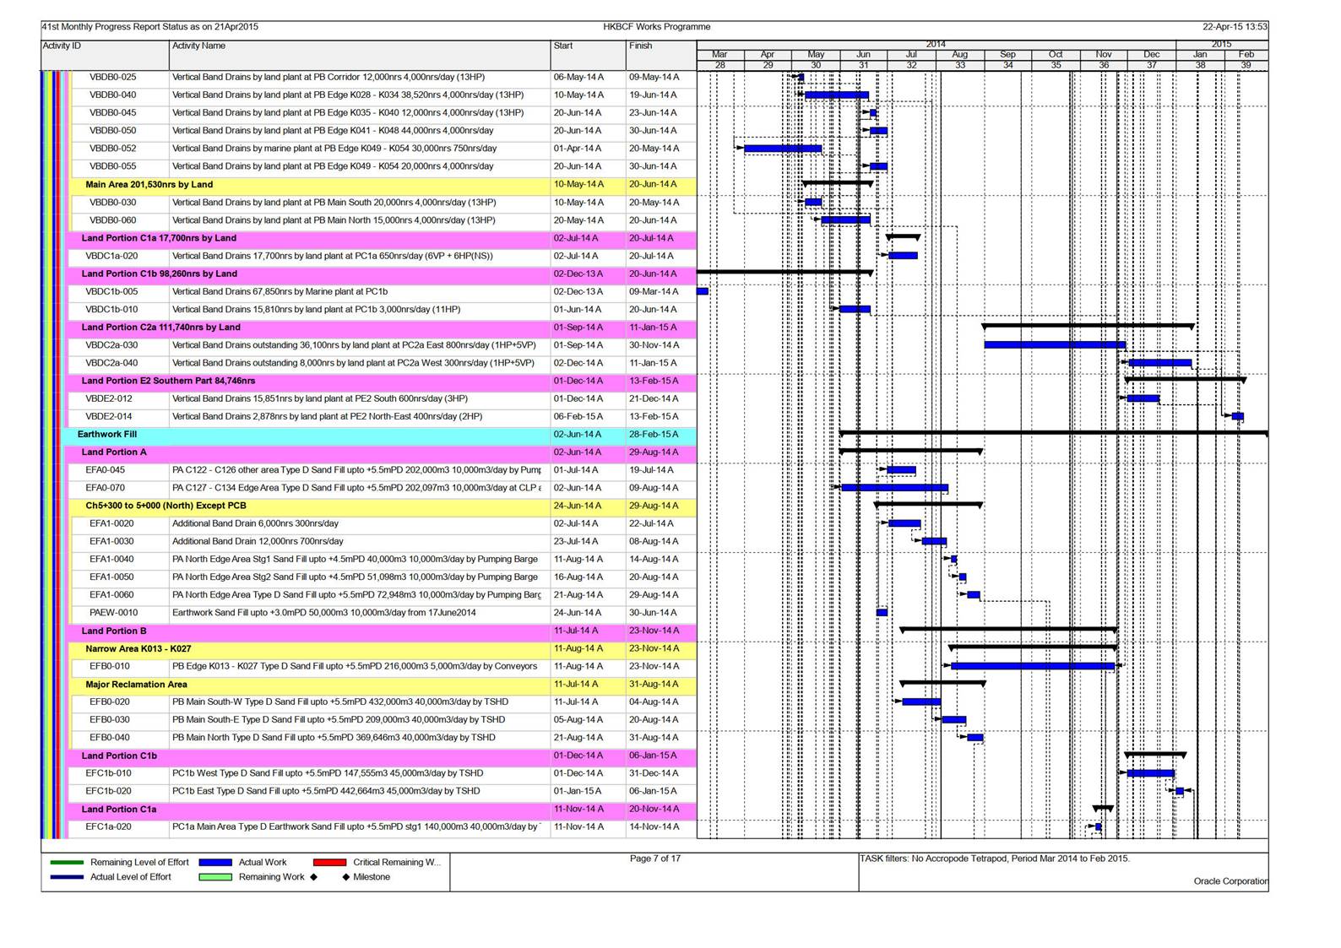Click the Remaining Level of Effort legend line
Viewport: 1341px width, 948px height.
pos(68,863)
